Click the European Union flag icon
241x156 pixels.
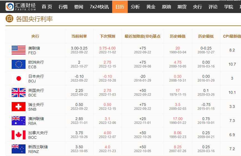tap(19, 64)
